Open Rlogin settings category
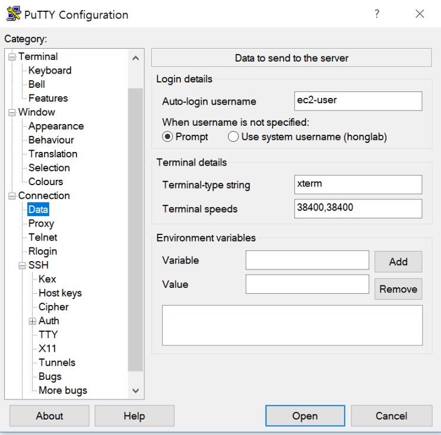 (x=43, y=252)
